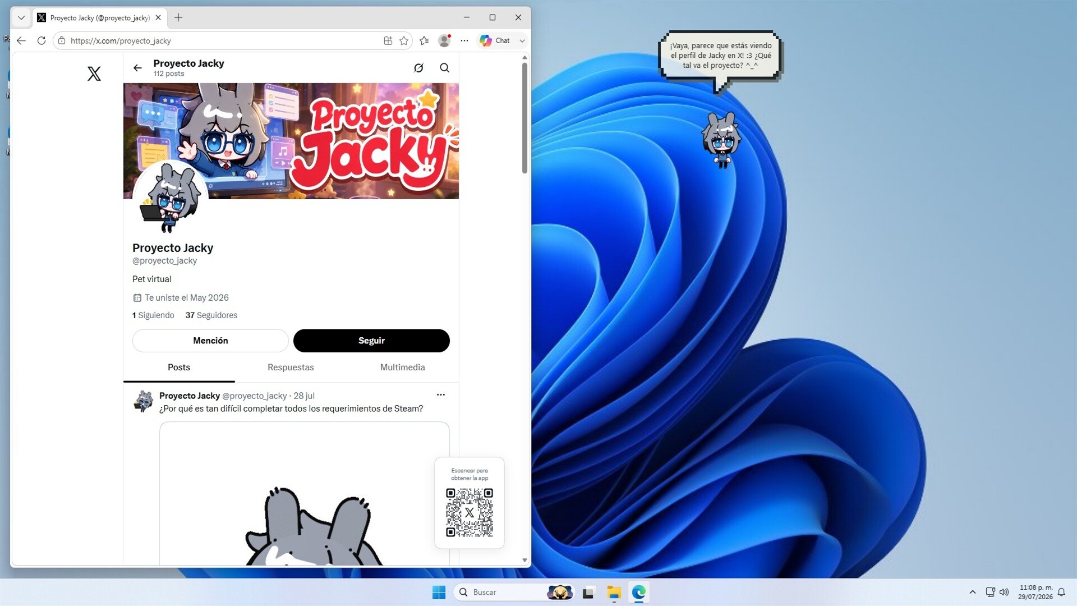Switch to the Posts tab
This screenshot has width=1077, height=606.
coord(179,368)
